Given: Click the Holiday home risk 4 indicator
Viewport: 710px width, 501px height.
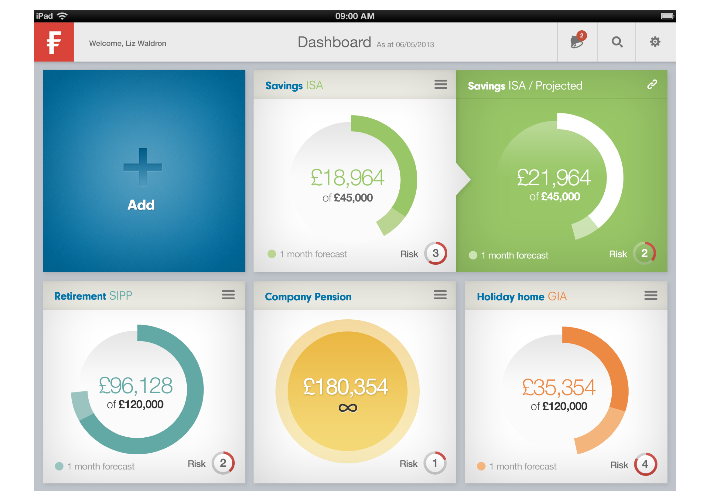Looking at the screenshot, I should tap(645, 464).
